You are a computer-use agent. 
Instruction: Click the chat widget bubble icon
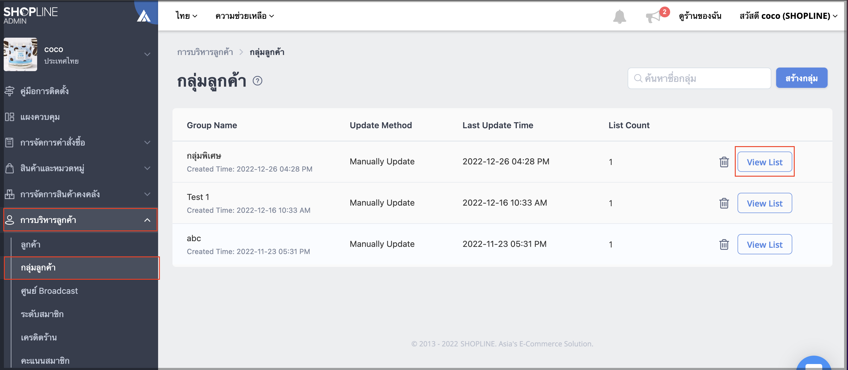[x=814, y=363]
